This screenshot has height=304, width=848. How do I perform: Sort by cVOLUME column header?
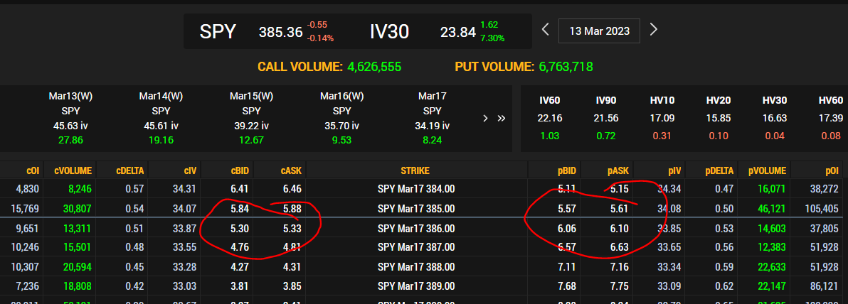pos(73,170)
